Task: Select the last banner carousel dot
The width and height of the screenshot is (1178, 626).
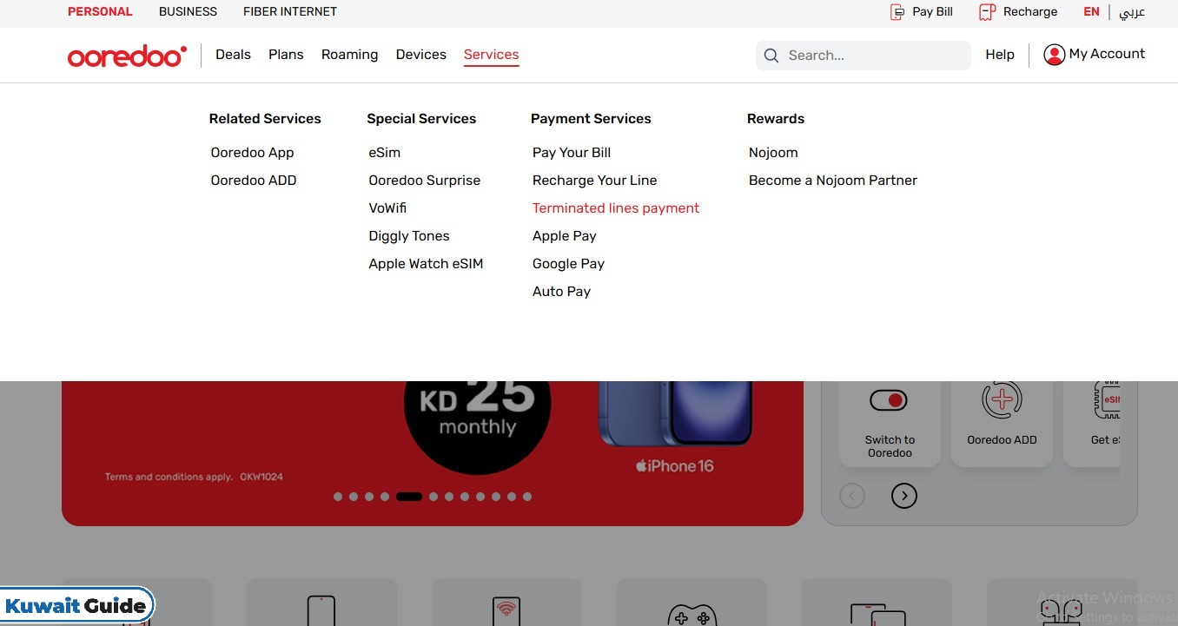Action: pyautogui.click(x=527, y=497)
